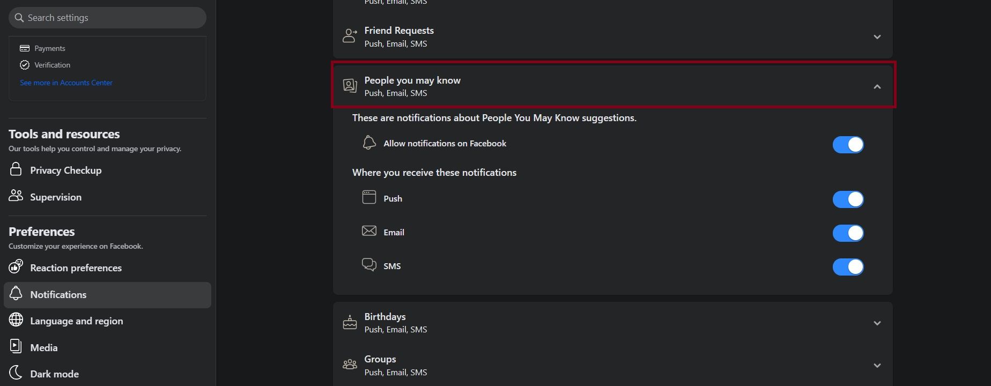Image resolution: width=991 pixels, height=386 pixels.
Task: Click the Verification checkmark icon
Action: pos(25,65)
